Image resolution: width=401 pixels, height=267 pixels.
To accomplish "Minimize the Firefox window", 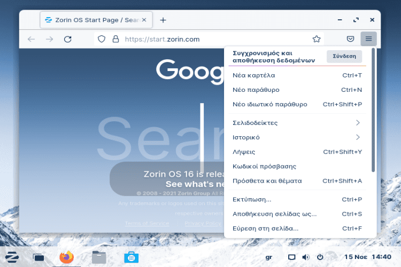I will point(340,20).
